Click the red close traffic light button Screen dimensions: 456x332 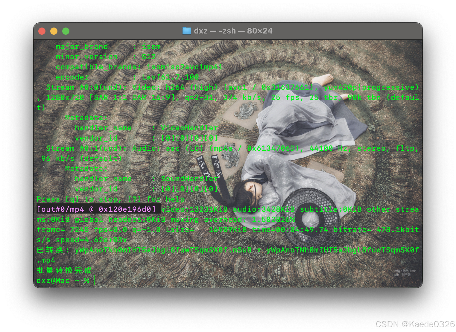pos(42,31)
